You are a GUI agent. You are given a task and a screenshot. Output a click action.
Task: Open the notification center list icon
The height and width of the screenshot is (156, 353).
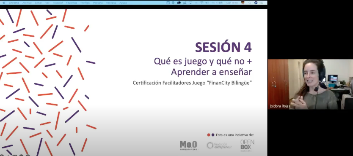[x=262, y=3]
